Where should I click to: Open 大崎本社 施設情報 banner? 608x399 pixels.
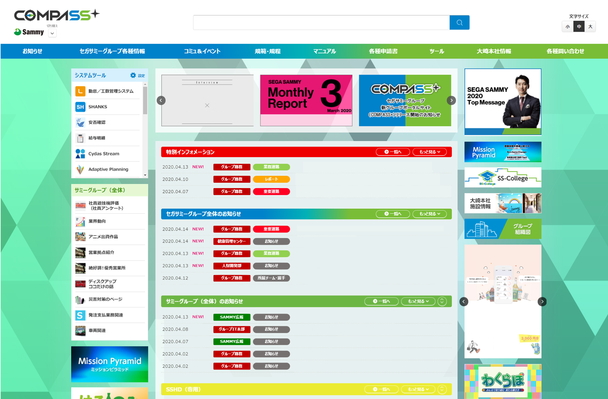pos(503,203)
